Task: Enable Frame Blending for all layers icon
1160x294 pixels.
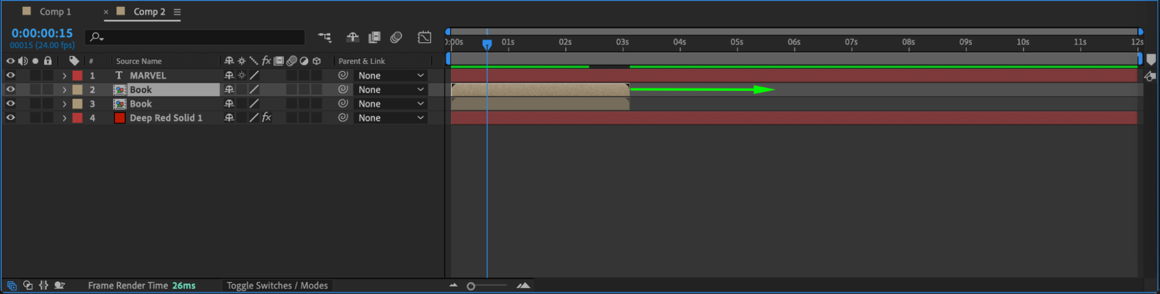Action: click(x=374, y=38)
